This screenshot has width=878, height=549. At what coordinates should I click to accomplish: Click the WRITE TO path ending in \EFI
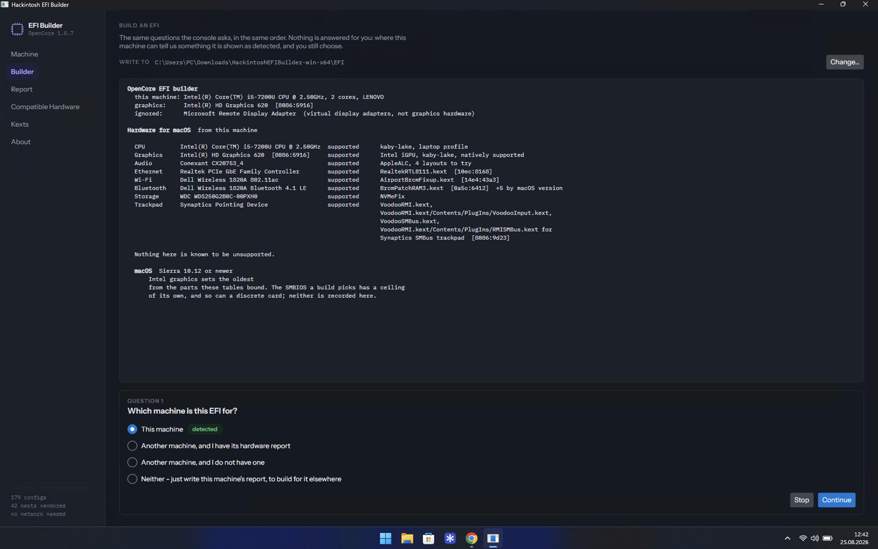pos(249,62)
